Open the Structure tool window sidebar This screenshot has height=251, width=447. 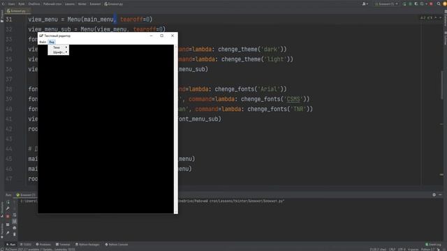pyautogui.click(x=2, y=209)
